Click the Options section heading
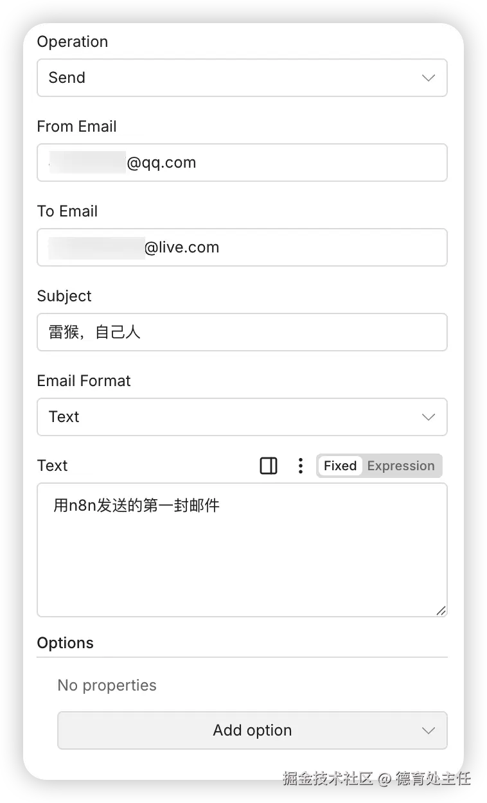The width and height of the screenshot is (487, 803). (x=66, y=643)
